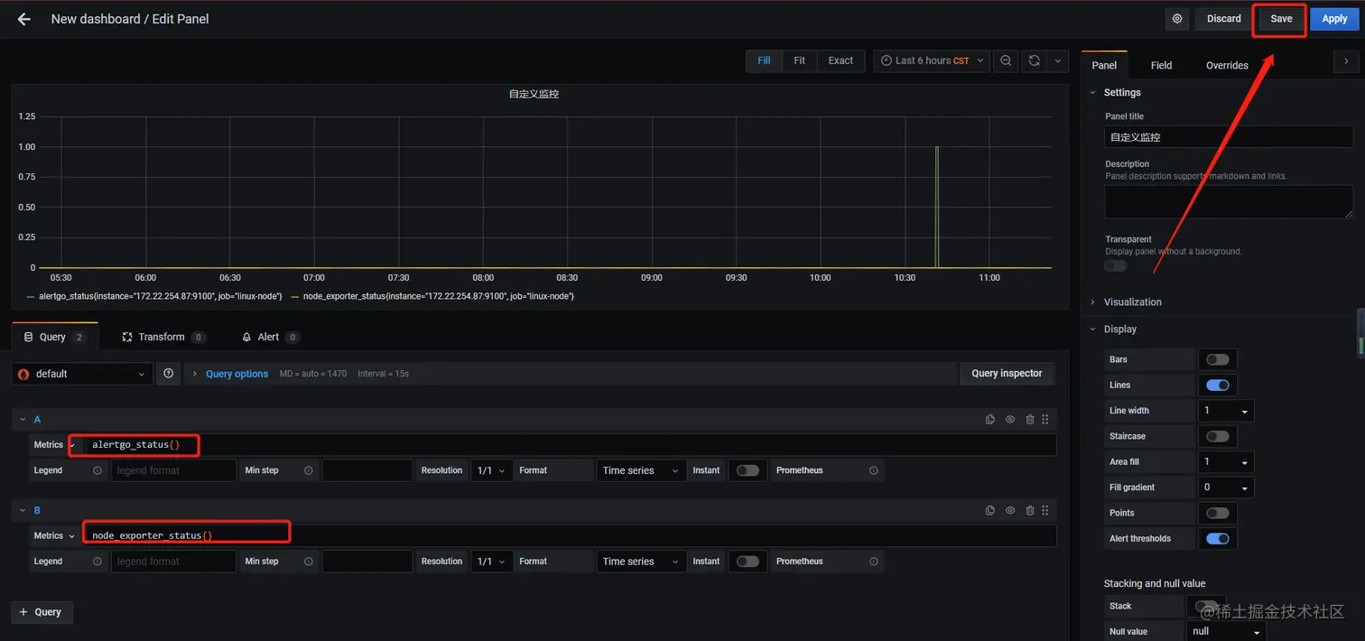Click the zoom out time range icon
The height and width of the screenshot is (641, 1365).
click(x=1006, y=60)
